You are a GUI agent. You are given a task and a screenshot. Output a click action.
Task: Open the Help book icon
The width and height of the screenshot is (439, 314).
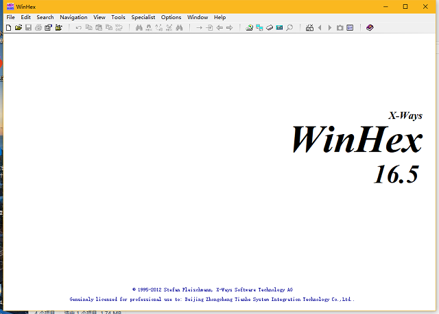click(x=370, y=27)
